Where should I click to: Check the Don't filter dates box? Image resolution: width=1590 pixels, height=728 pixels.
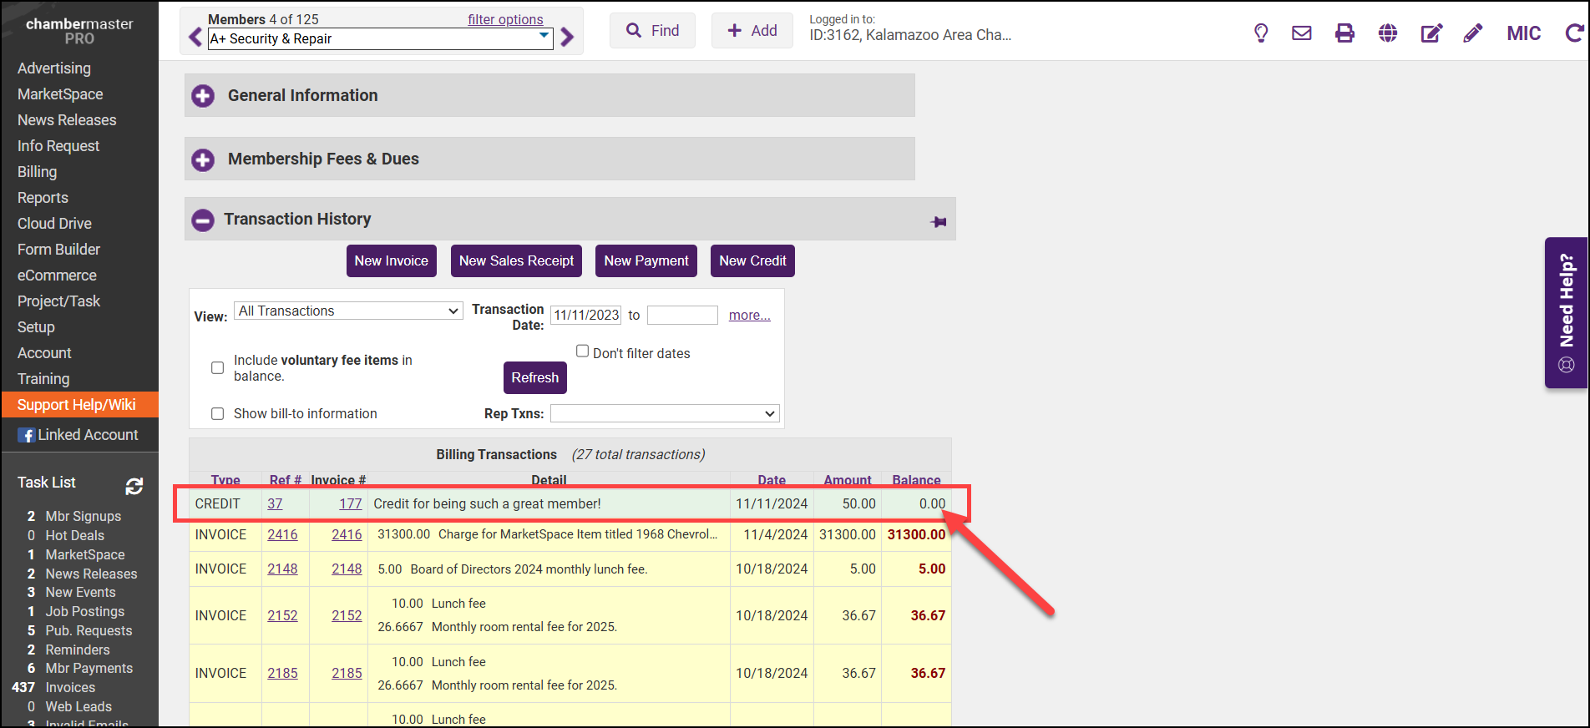click(x=583, y=351)
